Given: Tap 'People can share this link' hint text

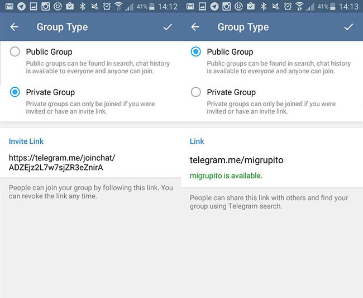Looking at the screenshot, I should [269, 202].
